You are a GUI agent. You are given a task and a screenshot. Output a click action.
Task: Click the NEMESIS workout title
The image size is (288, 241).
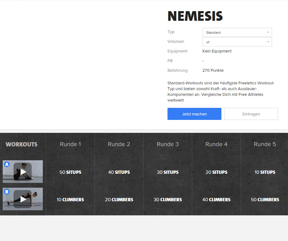(195, 16)
